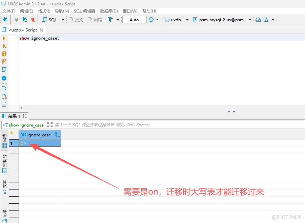Screen dimensions: 305x223
Task: Click the read-only lock icon in the grid
Action: pyautogui.click(x=12, y=133)
